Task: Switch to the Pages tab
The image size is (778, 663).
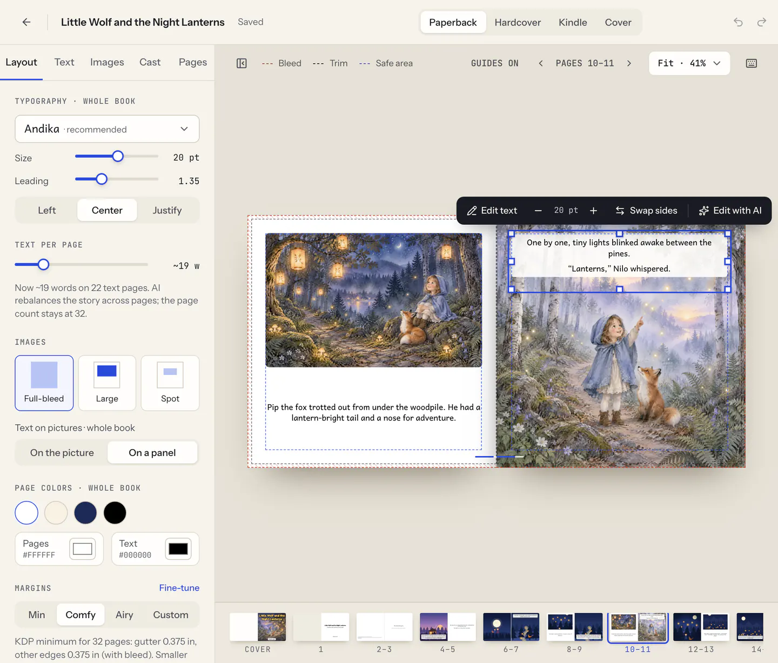Action: pos(193,62)
